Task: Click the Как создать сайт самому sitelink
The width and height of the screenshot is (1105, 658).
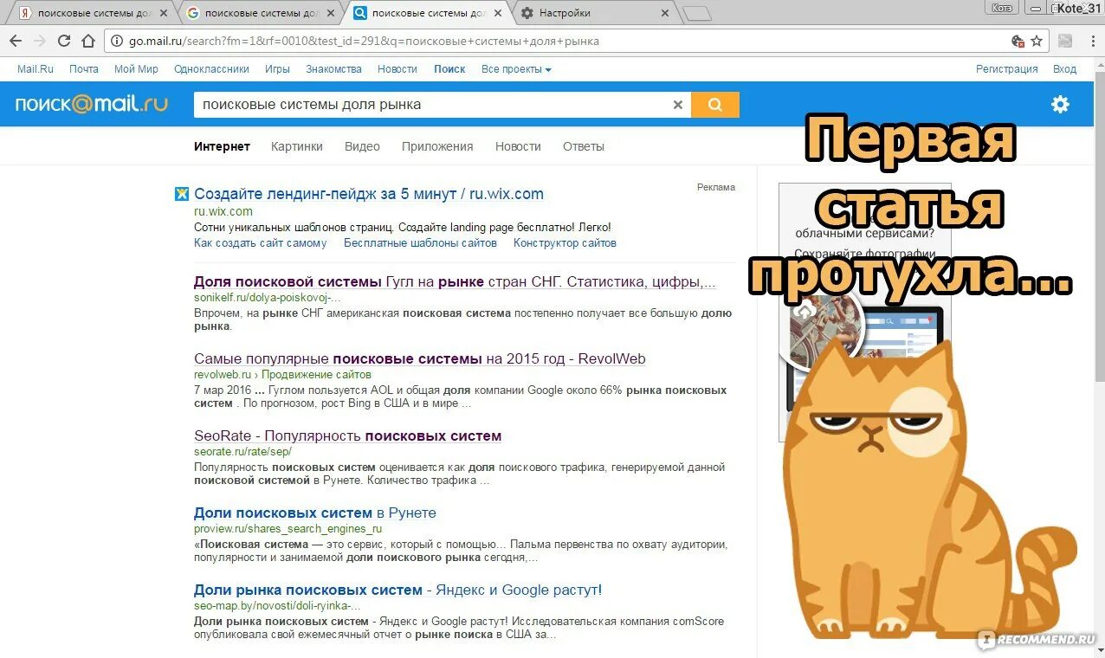Action: (x=261, y=243)
